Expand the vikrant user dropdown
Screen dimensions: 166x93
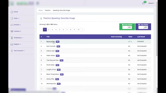151,3
